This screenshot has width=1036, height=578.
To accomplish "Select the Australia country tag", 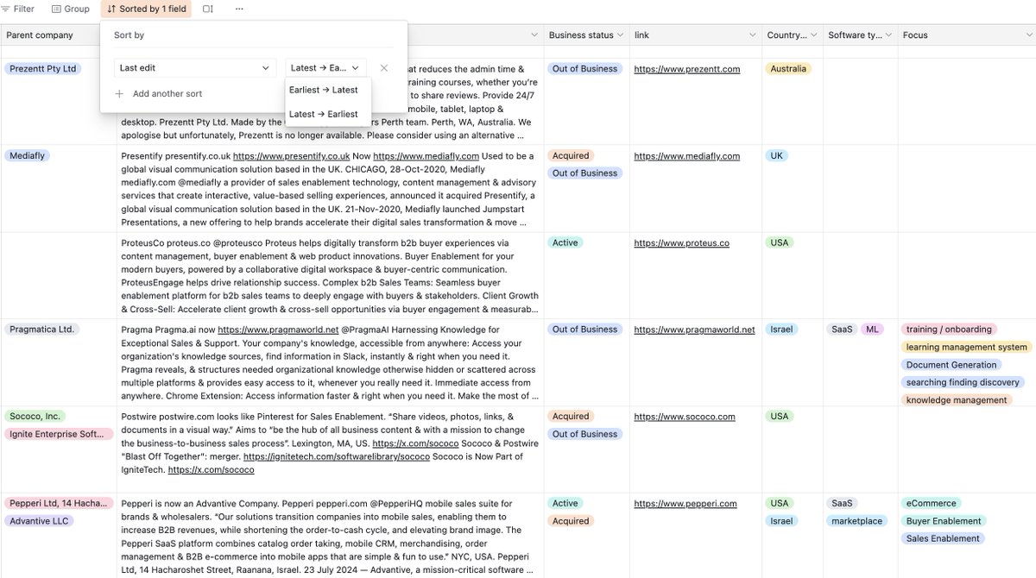I will 788,69.
